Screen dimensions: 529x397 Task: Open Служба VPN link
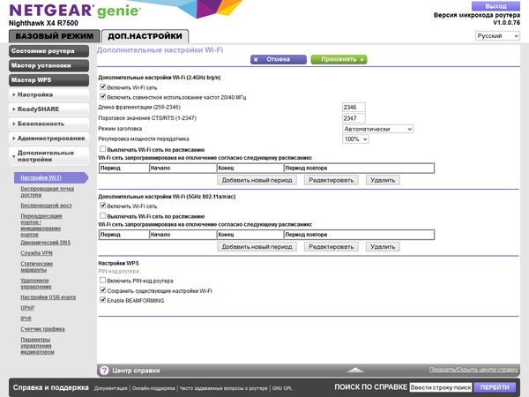point(36,253)
